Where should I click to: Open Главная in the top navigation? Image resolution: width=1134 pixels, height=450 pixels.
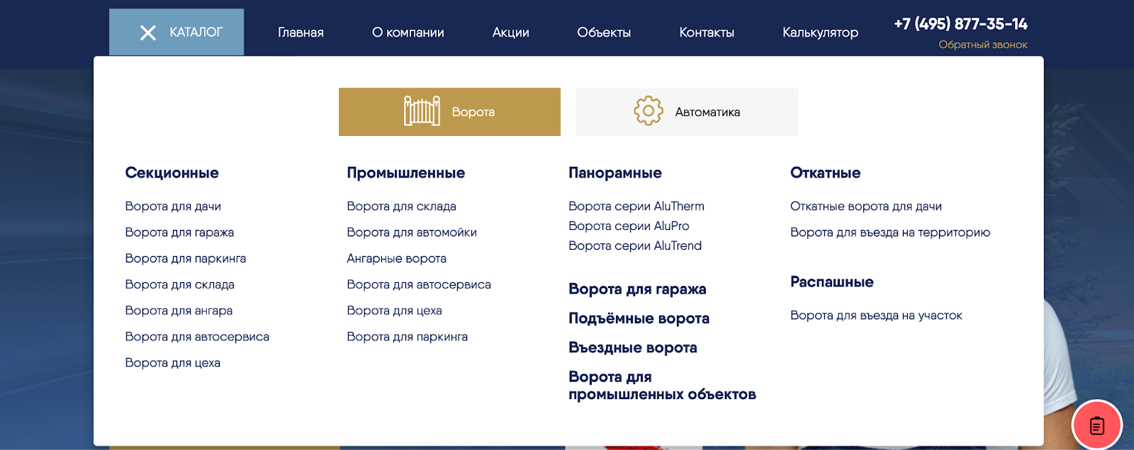click(x=301, y=33)
